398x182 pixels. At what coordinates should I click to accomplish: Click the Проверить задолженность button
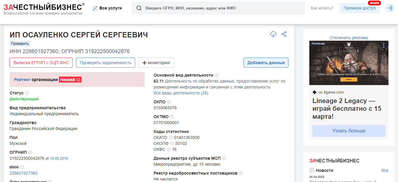[105, 62]
